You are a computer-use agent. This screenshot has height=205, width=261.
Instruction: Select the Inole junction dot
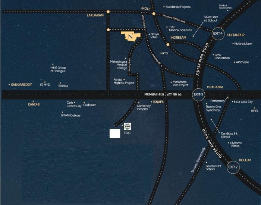pyautogui.click(x=154, y=14)
